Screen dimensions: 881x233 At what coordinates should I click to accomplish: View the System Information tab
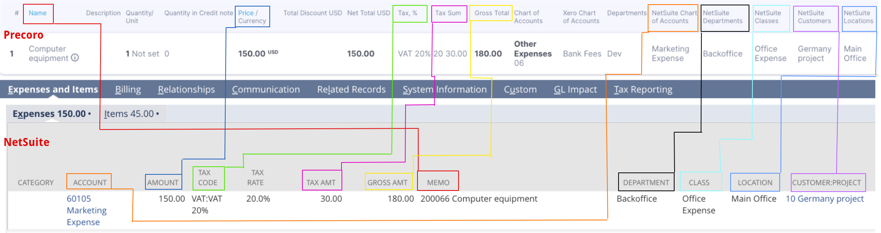445,89
